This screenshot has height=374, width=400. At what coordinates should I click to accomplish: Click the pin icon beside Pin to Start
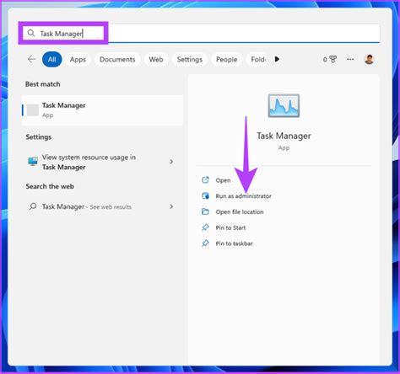[205, 227]
